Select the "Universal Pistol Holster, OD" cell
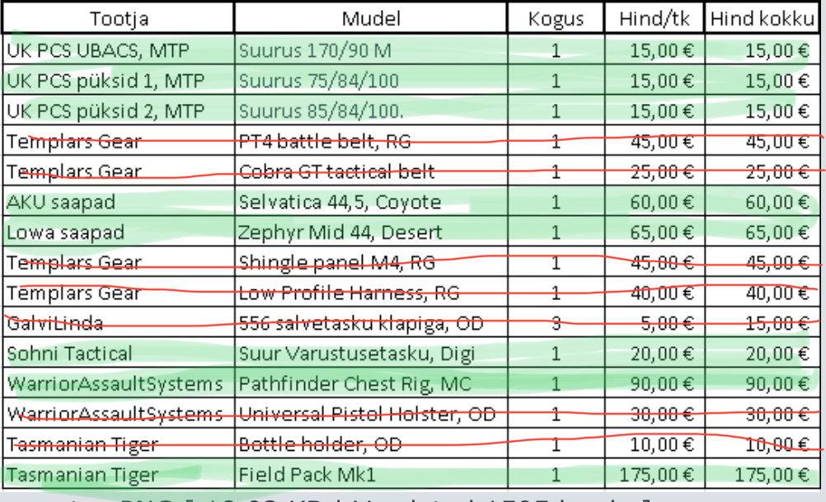 (x=367, y=414)
